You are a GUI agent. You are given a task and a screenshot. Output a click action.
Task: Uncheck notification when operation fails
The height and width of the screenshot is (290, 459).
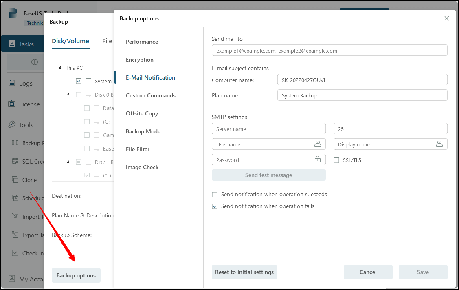tap(215, 206)
